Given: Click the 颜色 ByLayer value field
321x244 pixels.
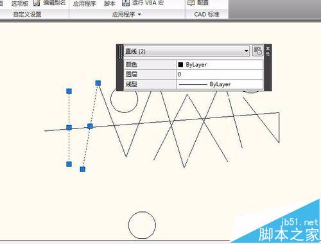Looking at the screenshot, I should pos(220,64).
